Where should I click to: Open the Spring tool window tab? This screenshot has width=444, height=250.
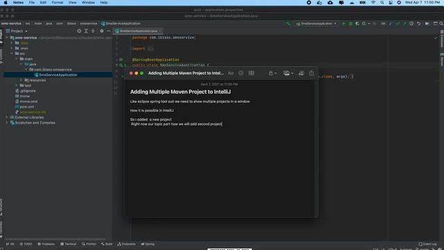tap(148, 244)
